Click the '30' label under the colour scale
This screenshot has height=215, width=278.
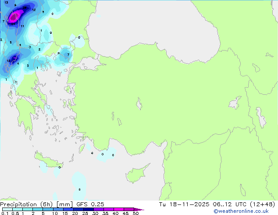(95, 213)
